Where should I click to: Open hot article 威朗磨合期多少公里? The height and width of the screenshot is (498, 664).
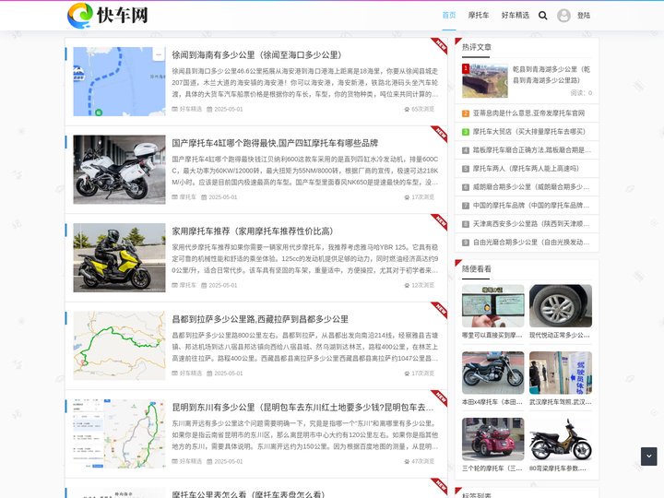pyautogui.click(x=531, y=187)
